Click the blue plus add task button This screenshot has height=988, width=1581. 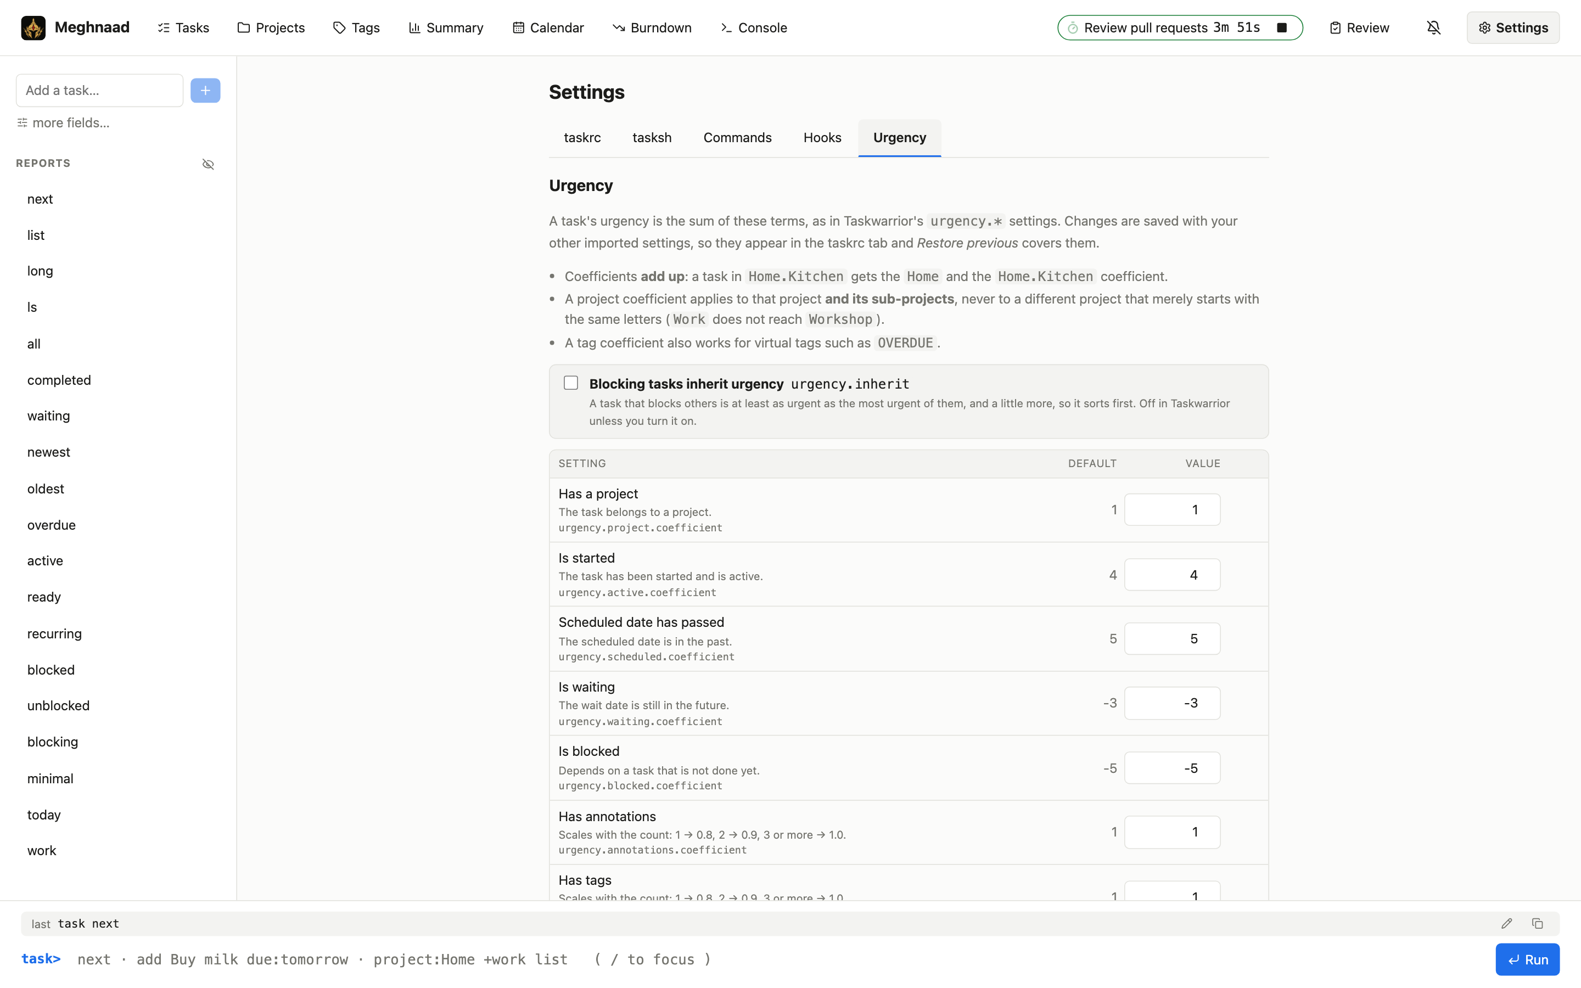point(205,90)
